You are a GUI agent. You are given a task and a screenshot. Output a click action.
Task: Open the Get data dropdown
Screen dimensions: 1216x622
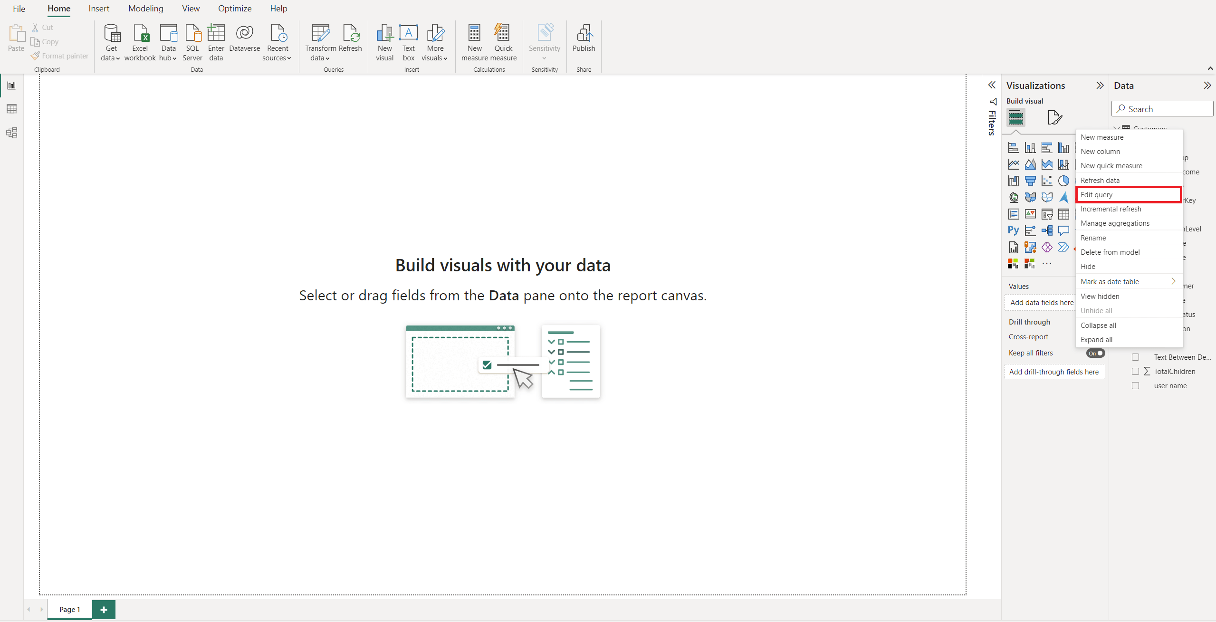[x=110, y=42]
